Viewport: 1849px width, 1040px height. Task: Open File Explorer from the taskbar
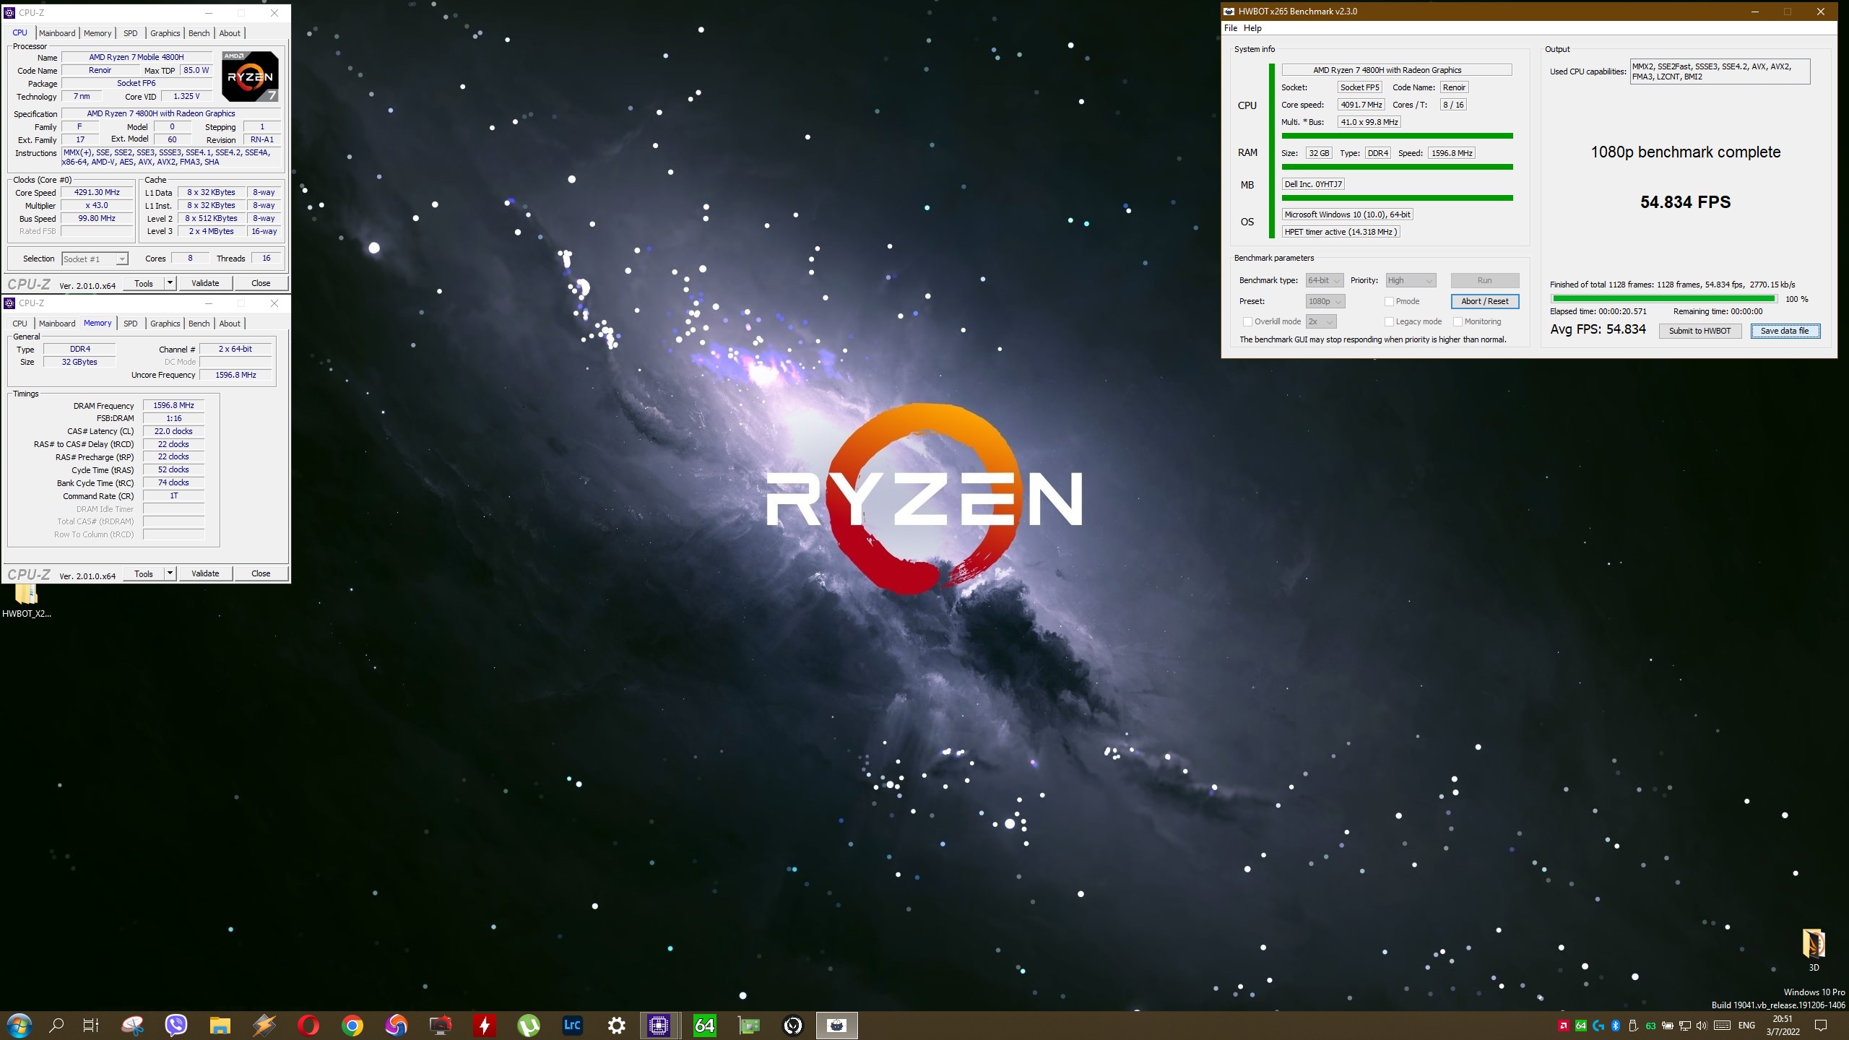tap(220, 1025)
